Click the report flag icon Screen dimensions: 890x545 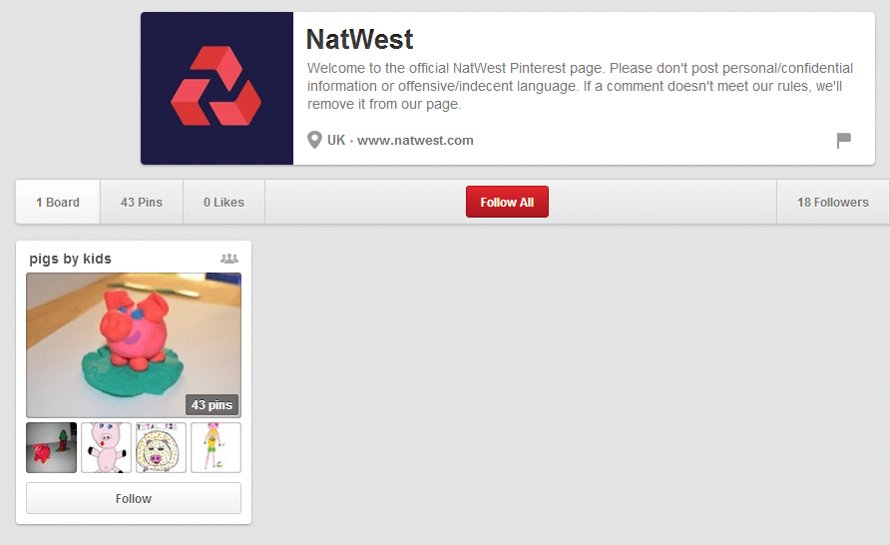click(x=843, y=140)
